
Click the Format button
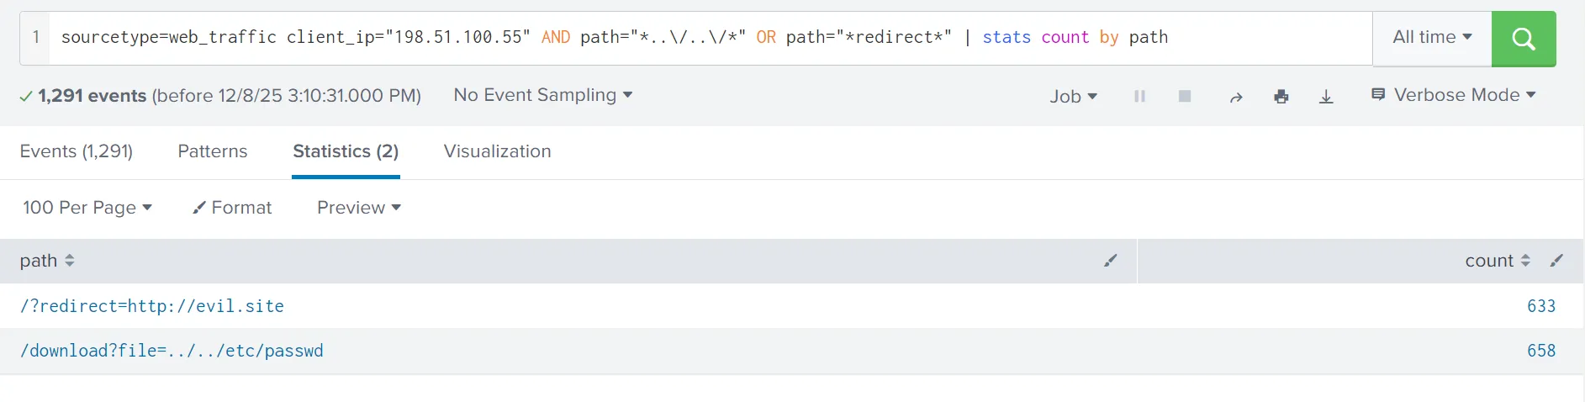click(232, 208)
